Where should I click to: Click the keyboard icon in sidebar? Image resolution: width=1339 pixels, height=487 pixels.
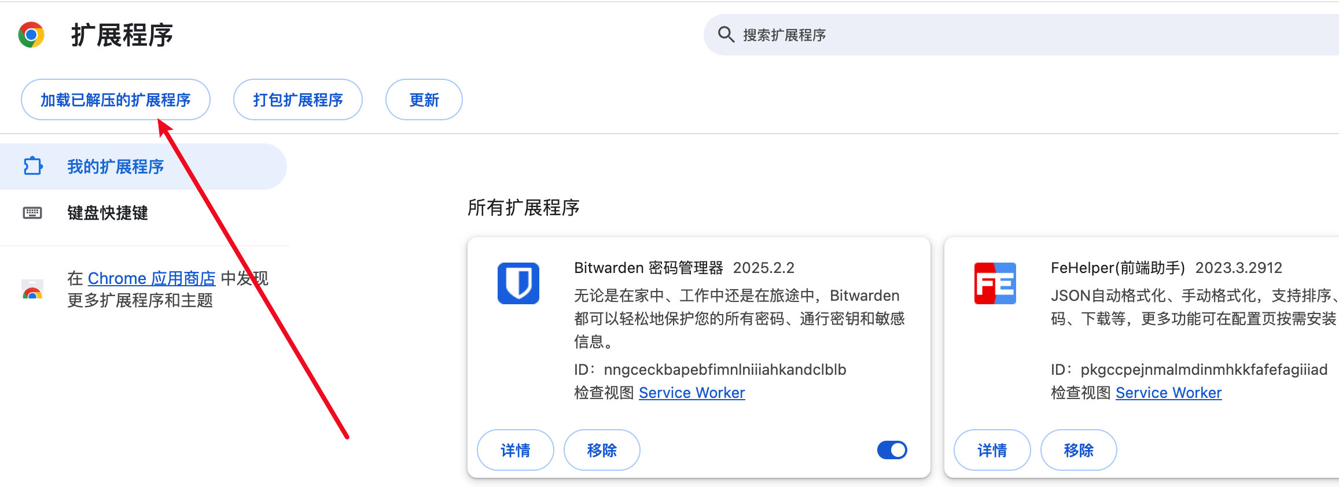point(32,213)
